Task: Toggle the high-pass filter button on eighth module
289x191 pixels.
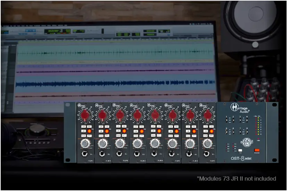Action: pos(211,136)
